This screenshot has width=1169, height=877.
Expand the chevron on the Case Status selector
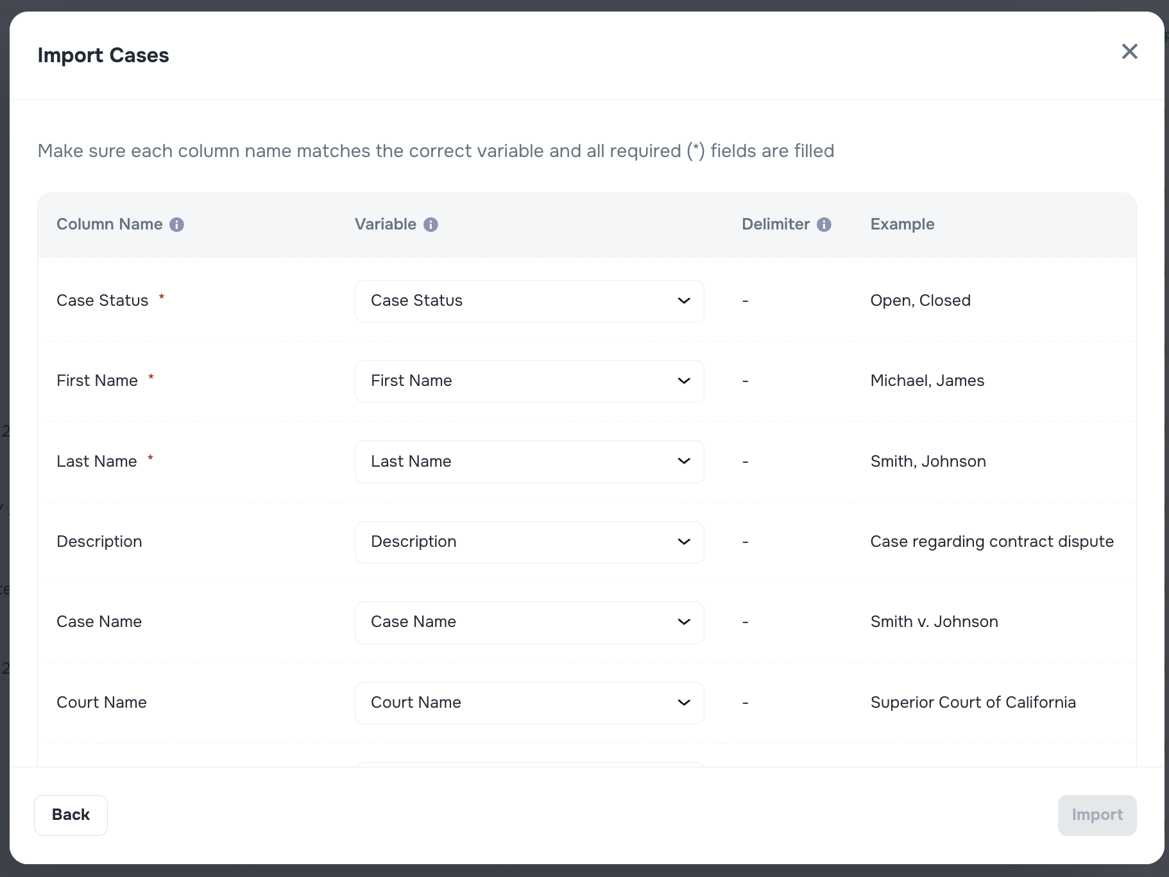[x=684, y=301]
